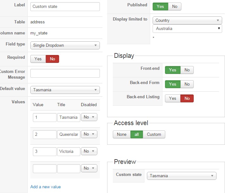Viewport: 225px width, 193px height.
Task: Enable Back-end Listing with Yes
Action: tap(173, 98)
